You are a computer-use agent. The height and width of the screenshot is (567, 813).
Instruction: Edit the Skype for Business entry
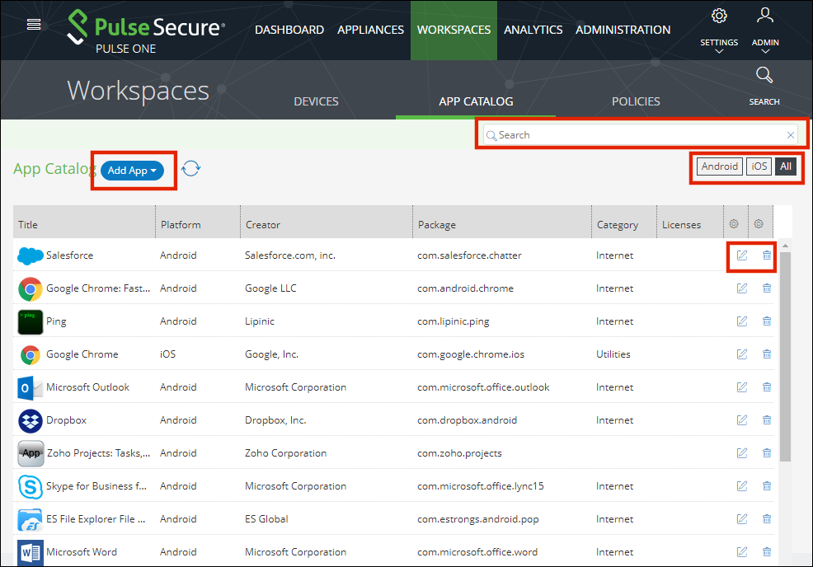coord(742,486)
